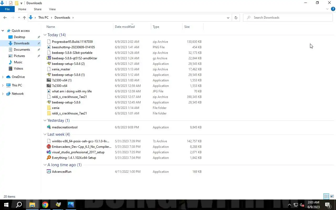Screen dimensions: 336x210
Task: Open the address bar history dropdown
Action: coord(228,18)
